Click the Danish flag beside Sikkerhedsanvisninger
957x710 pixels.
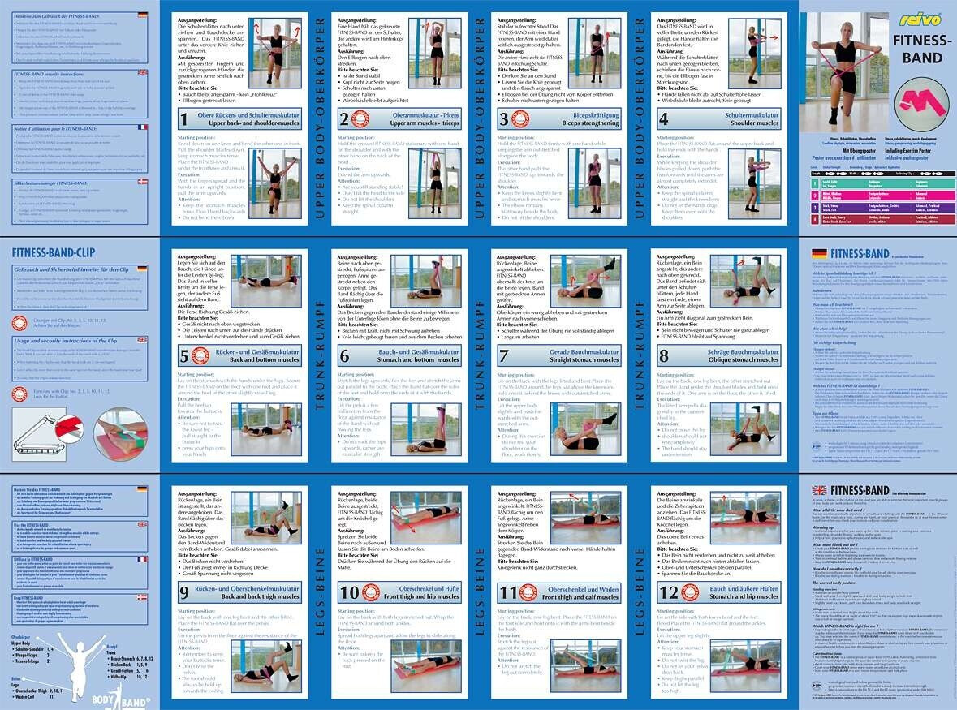143,180
